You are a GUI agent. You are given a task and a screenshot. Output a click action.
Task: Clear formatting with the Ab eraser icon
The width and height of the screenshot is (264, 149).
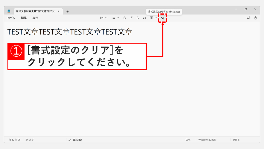tap(162, 18)
